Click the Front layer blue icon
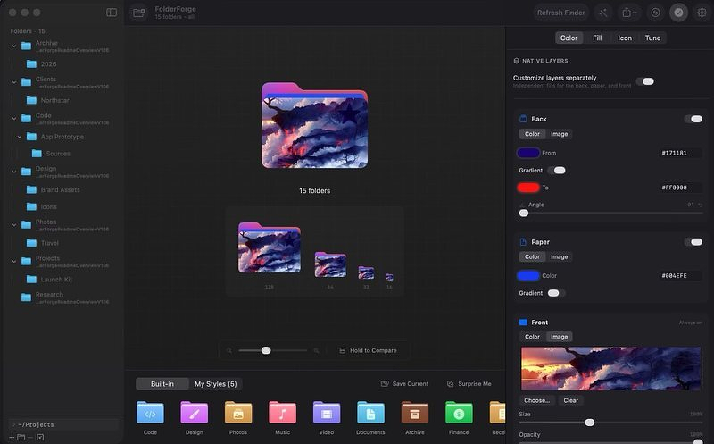Image resolution: width=714 pixels, height=444 pixels. 523,323
